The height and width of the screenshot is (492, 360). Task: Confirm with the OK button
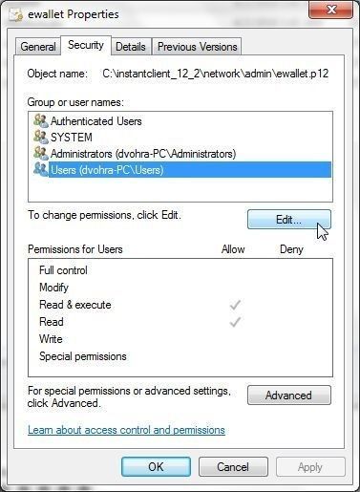click(156, 467)
